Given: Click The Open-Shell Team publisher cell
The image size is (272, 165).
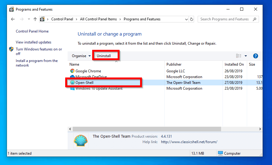Looking at the screenshot, I should point(183,83).
